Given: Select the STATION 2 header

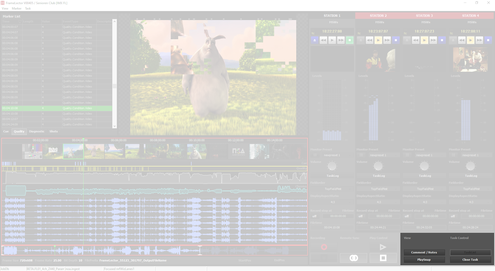Looking at the screenshot, I should [378, 16].
